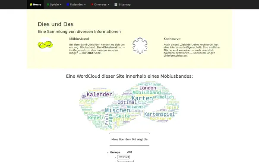Click the WordCloud section heading
The width and height of the screenshot is (259, 162).
coord(129,76)
